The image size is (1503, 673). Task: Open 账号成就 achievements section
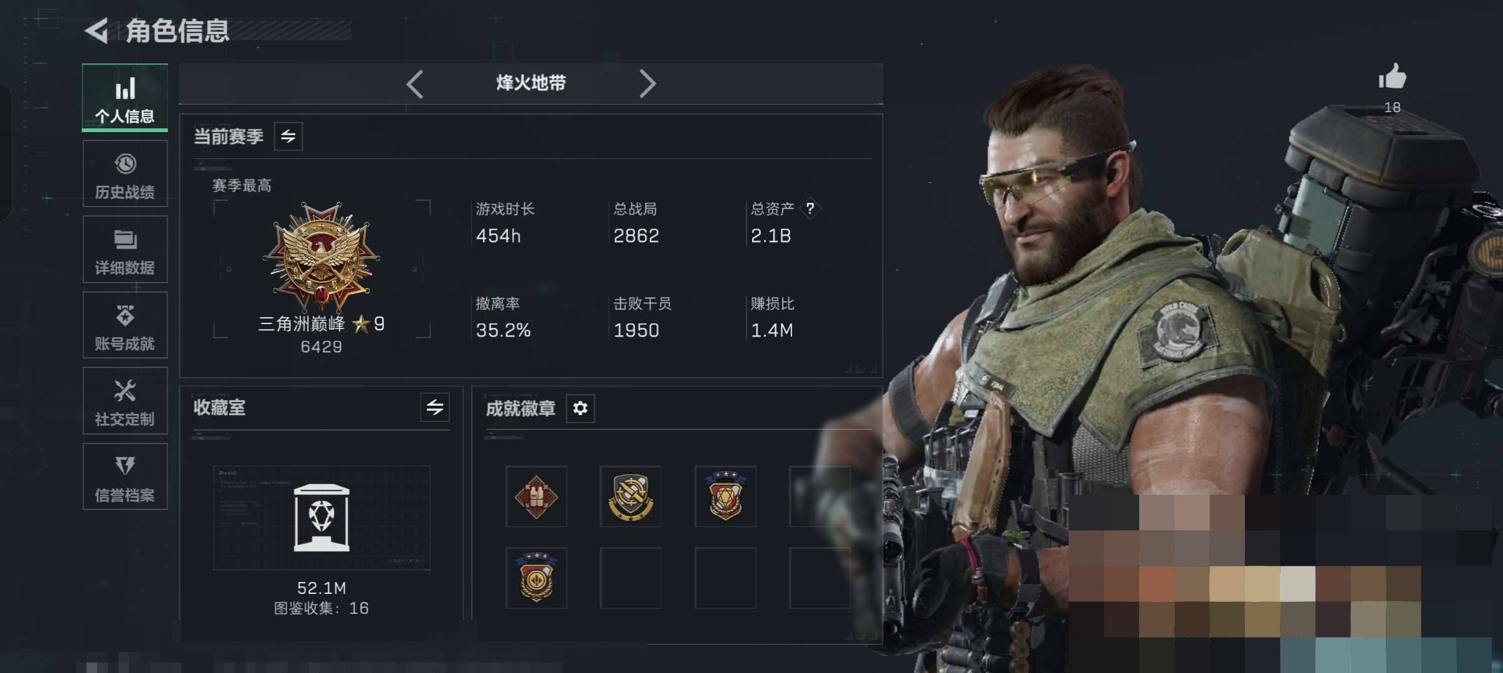tap(125, 325)
